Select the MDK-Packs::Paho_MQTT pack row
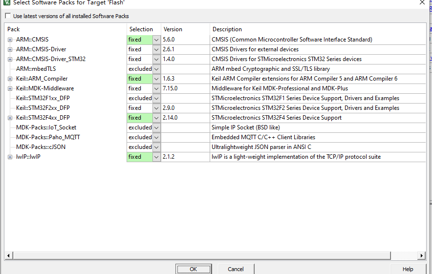This screenshot has height=274, width=432. pos(48,137)
